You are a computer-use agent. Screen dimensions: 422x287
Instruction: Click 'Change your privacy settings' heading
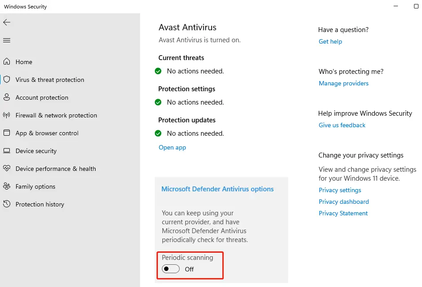361,155
